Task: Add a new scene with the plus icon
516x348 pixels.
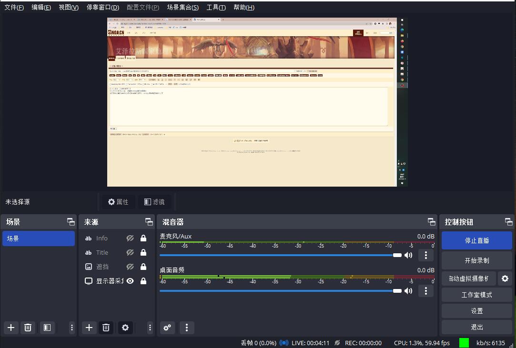Action: [x=11, y=328]
